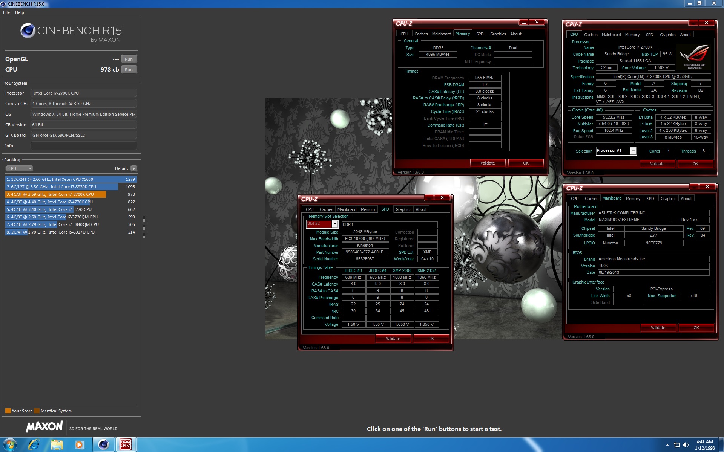Open Windows Explorer folder taskbar icon

pos(57,445)
